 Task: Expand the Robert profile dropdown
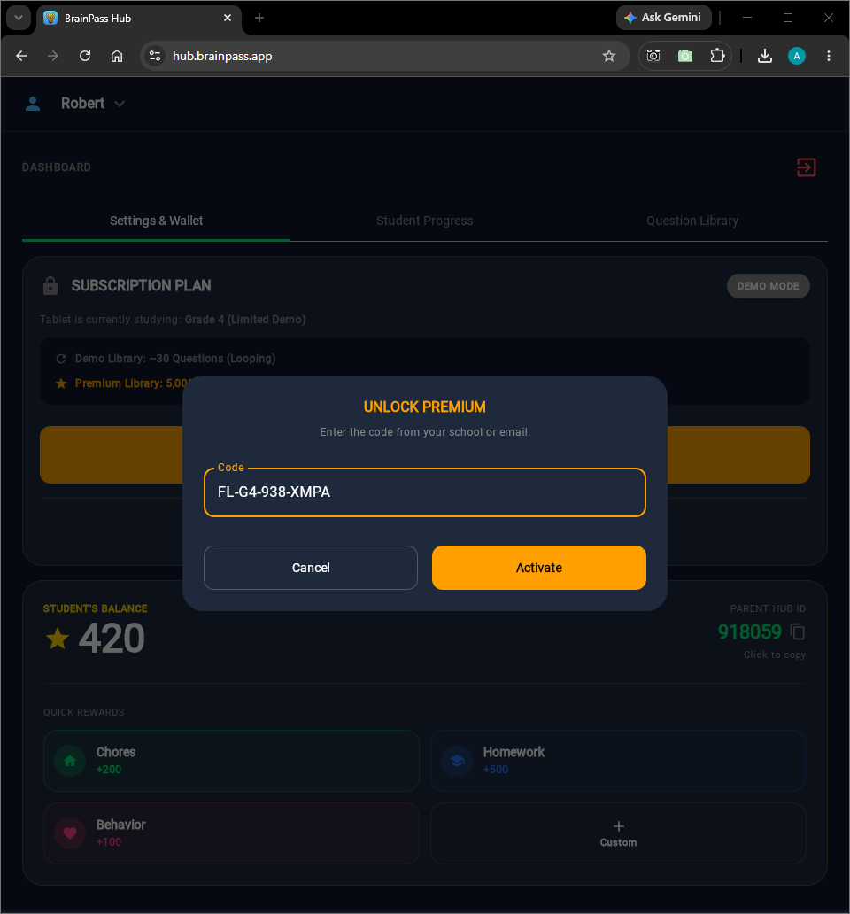point(120,104)
